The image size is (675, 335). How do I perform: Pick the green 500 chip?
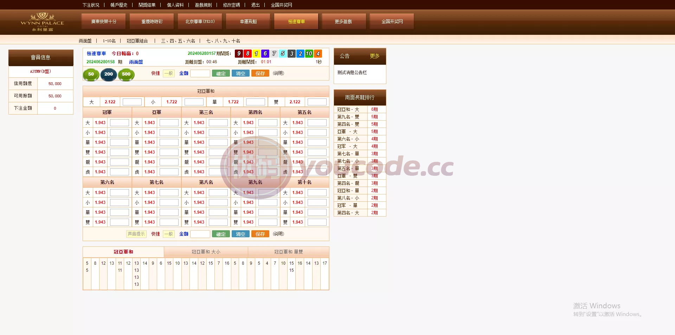point(126,74)
